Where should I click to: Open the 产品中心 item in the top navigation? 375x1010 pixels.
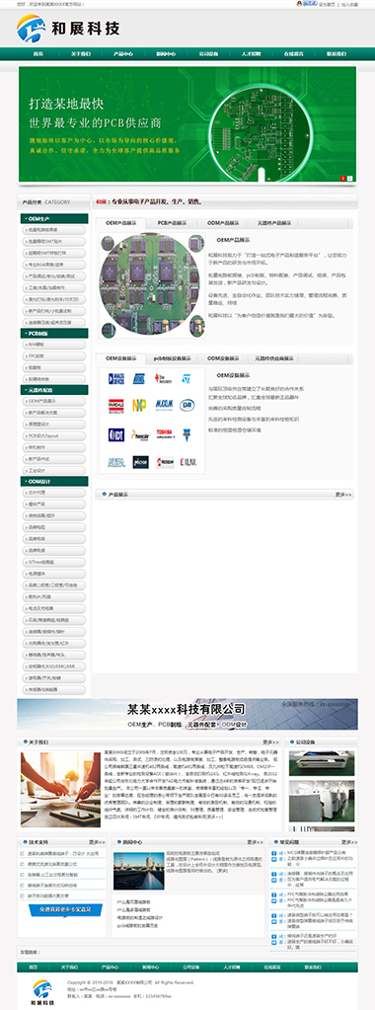coord(123,54)
